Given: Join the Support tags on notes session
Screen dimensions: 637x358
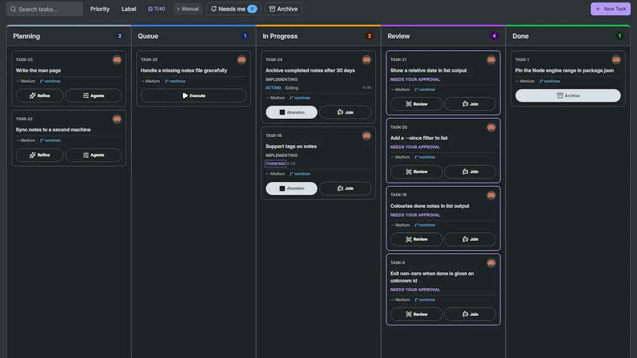Looking at the screenshot, I should click(x=345, y=188).
